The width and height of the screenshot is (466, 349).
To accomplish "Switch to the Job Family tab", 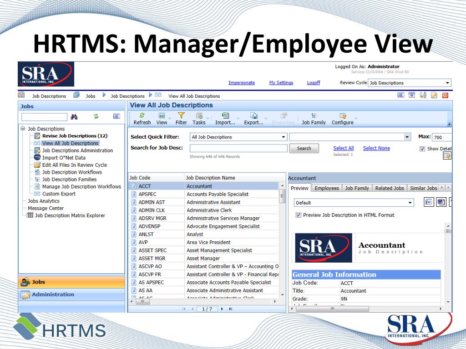I will point(357,188).
